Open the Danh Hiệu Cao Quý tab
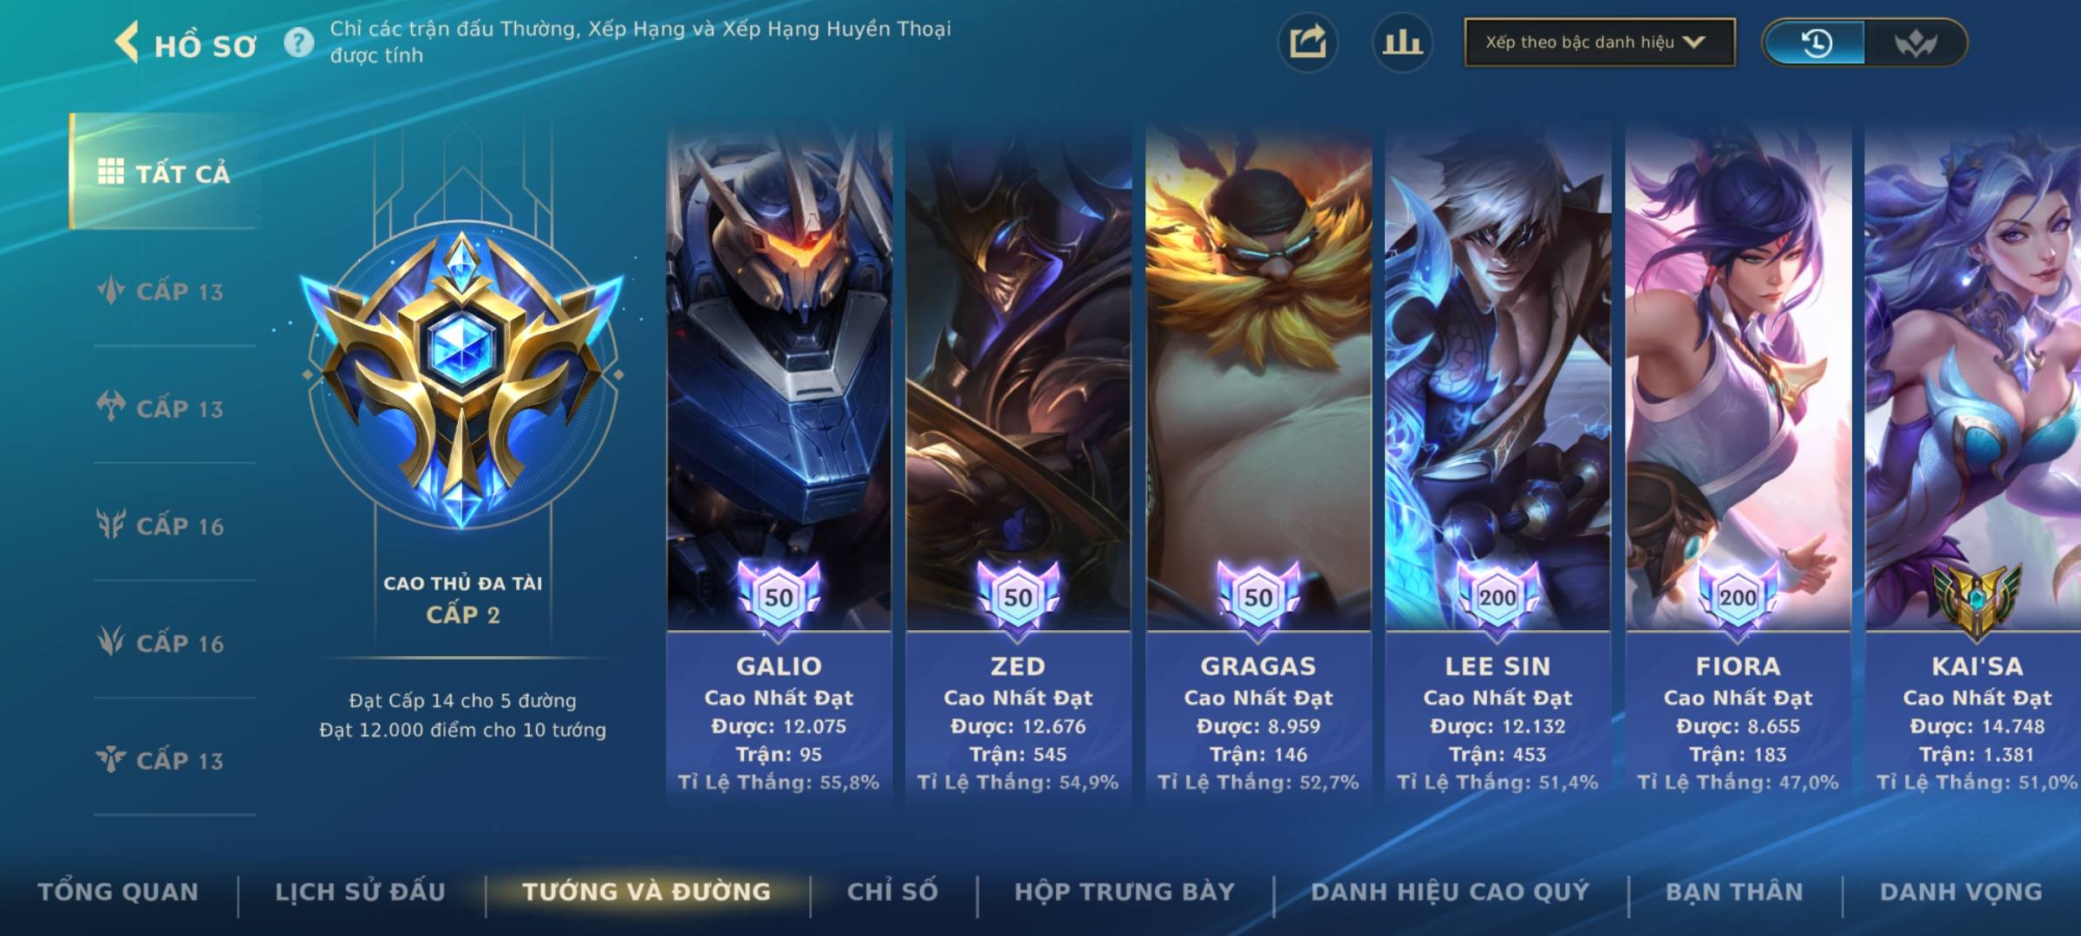This screenshot has height=936, width=2081. 1451,892
